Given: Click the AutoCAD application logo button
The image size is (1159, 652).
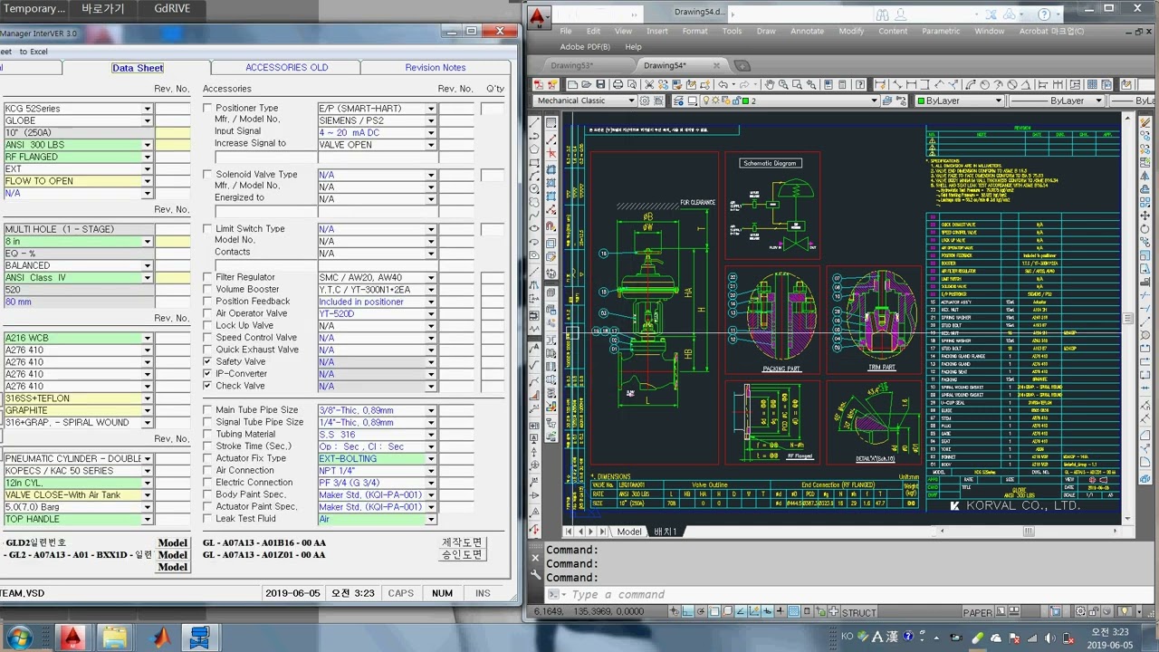Looking at the screenshot, I should tap(539, 16).
